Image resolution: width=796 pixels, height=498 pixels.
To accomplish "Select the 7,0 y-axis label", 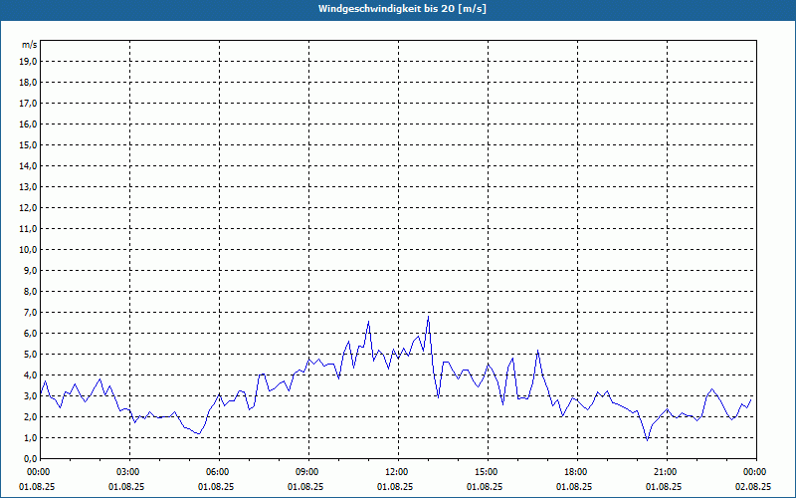I will [30, 313].
